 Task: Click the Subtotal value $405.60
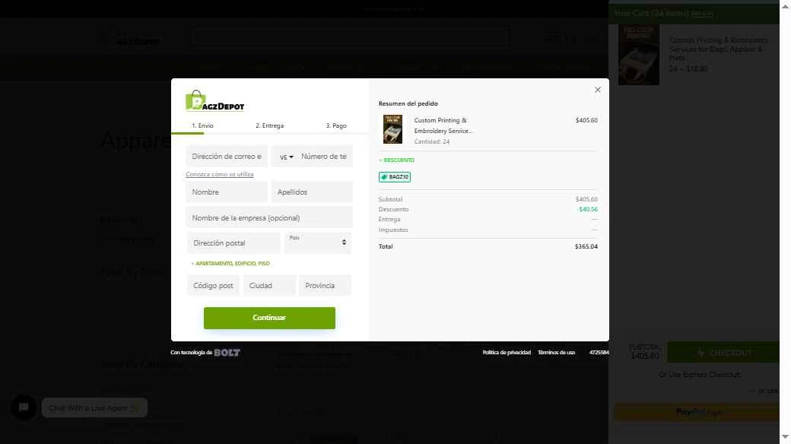[x=586, y=199]
